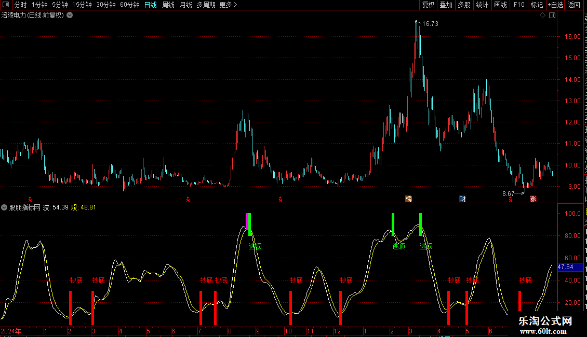Click the panel layout icon at top-left
The height and width of the screenshot is (337, 587).
6,5
